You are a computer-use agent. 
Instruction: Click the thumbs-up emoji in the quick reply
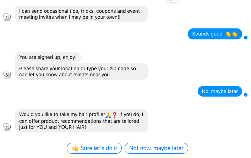[75, 148]
